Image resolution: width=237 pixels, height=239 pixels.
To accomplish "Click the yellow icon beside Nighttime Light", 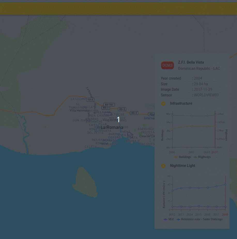I will (x=163, y=166).
